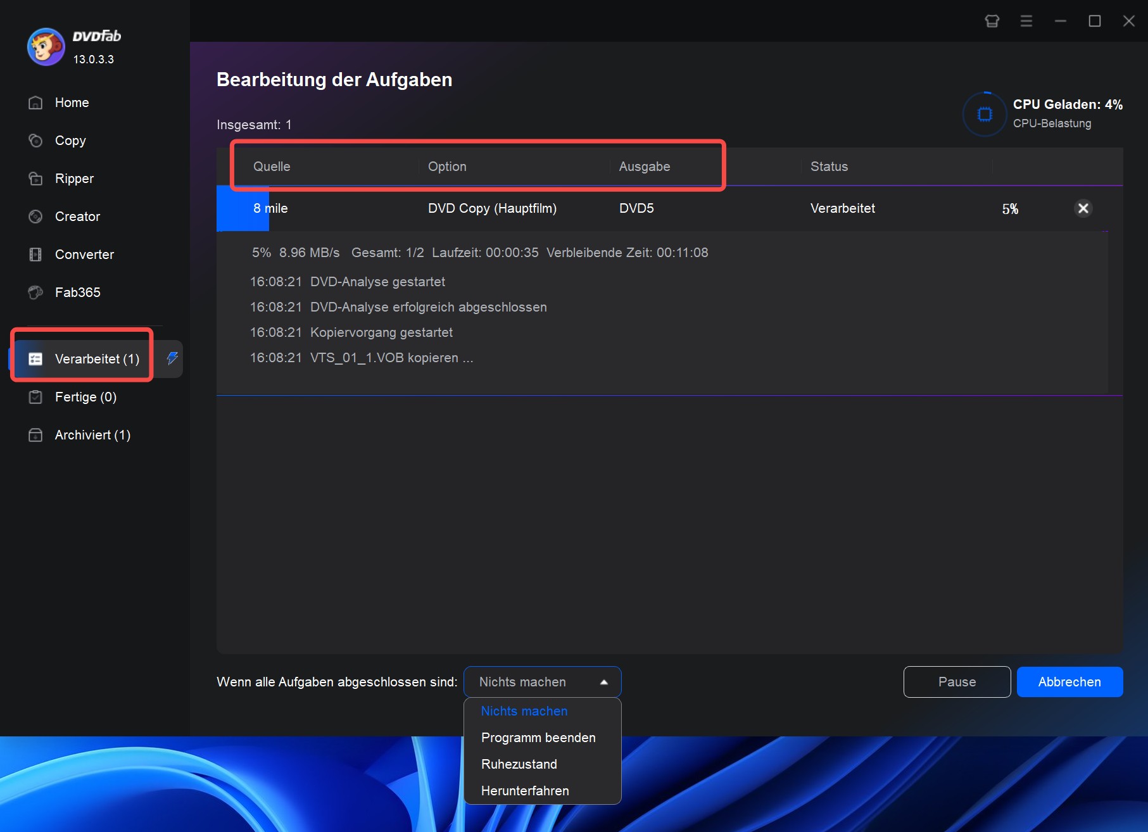The height and width of the screenshot is (832, 1148).
Task: Click the Creator disc icon
Action: tap(36, 217)
